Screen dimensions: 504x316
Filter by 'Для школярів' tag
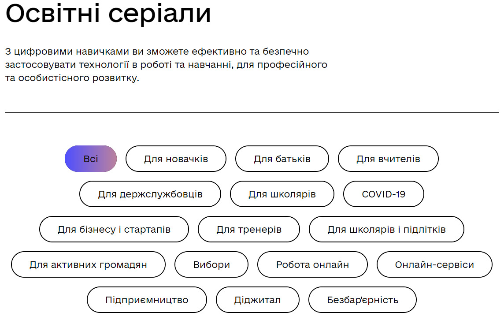tap(282, 194)
